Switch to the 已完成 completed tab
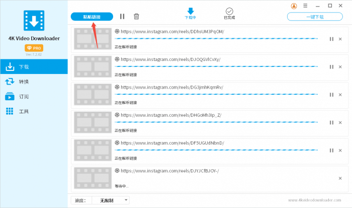The width and height of the screenshot is (352, 208). click(229, 14)
